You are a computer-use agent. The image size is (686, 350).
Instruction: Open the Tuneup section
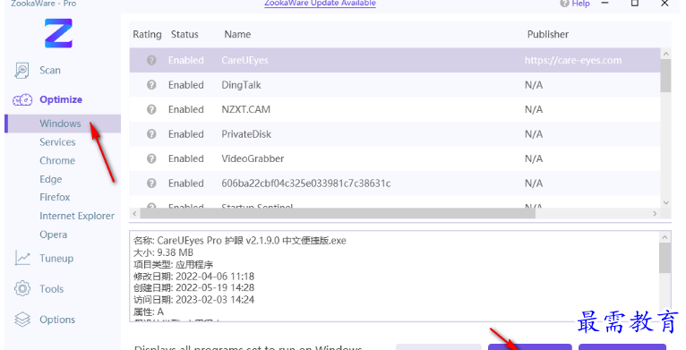tap(56, 259)
